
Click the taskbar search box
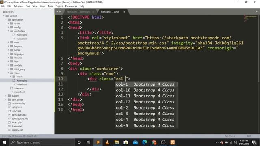pyautogui.click(x=42, y=142)
